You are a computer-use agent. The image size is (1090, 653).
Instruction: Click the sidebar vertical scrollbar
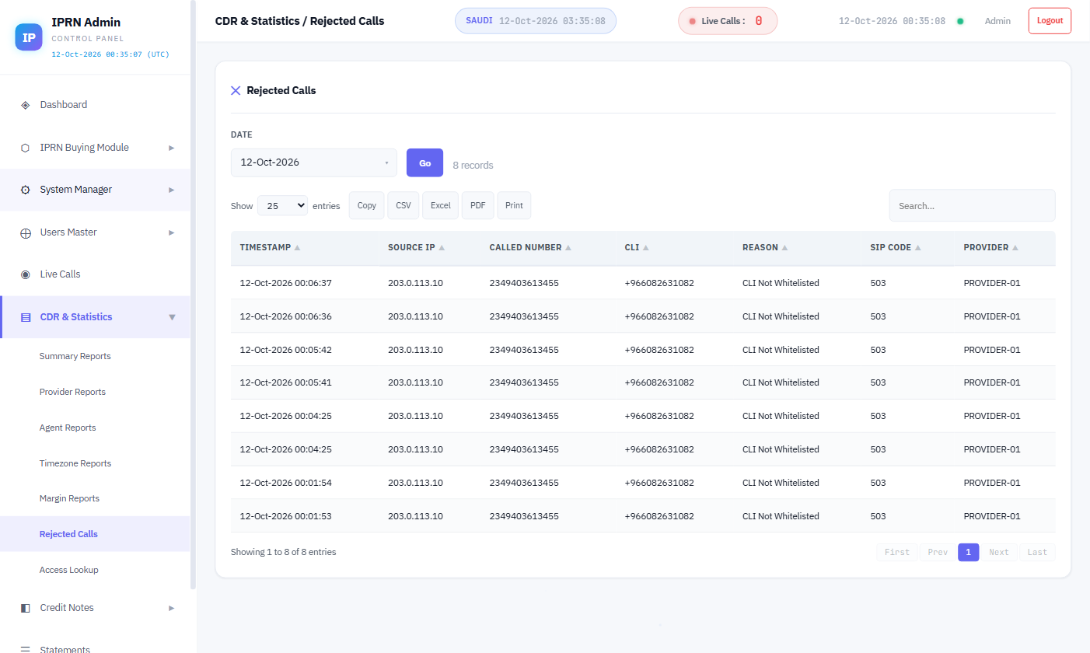click(x=194, y=295)
